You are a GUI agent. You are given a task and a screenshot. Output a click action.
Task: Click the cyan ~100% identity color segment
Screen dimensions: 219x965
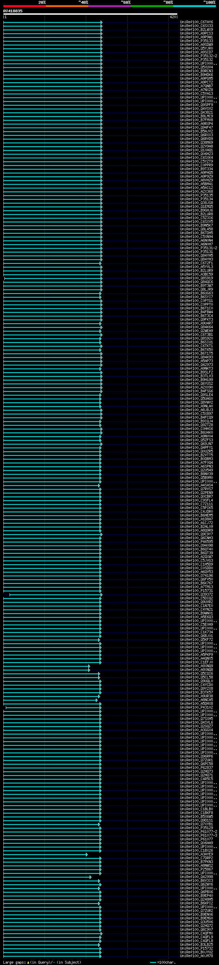click(x=194, y=6)
